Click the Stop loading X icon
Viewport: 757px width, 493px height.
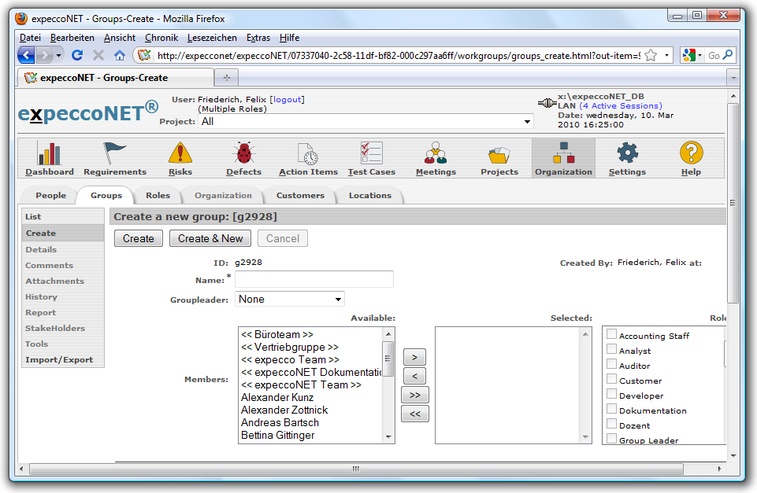coord(98,55)
